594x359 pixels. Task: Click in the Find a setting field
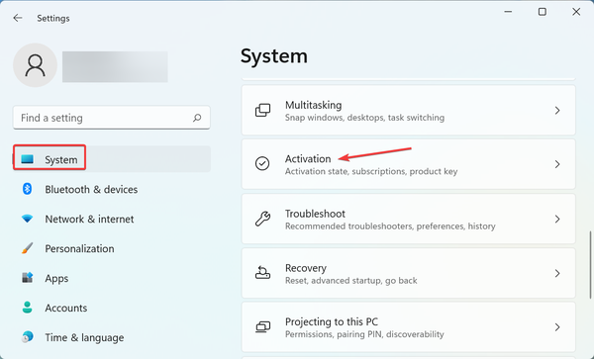pyautogui.click(x=111, y=118)
